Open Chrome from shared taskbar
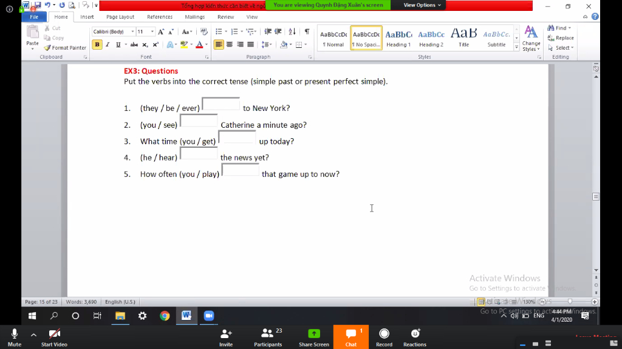622x349 pixels. click(x=165, y=316)
